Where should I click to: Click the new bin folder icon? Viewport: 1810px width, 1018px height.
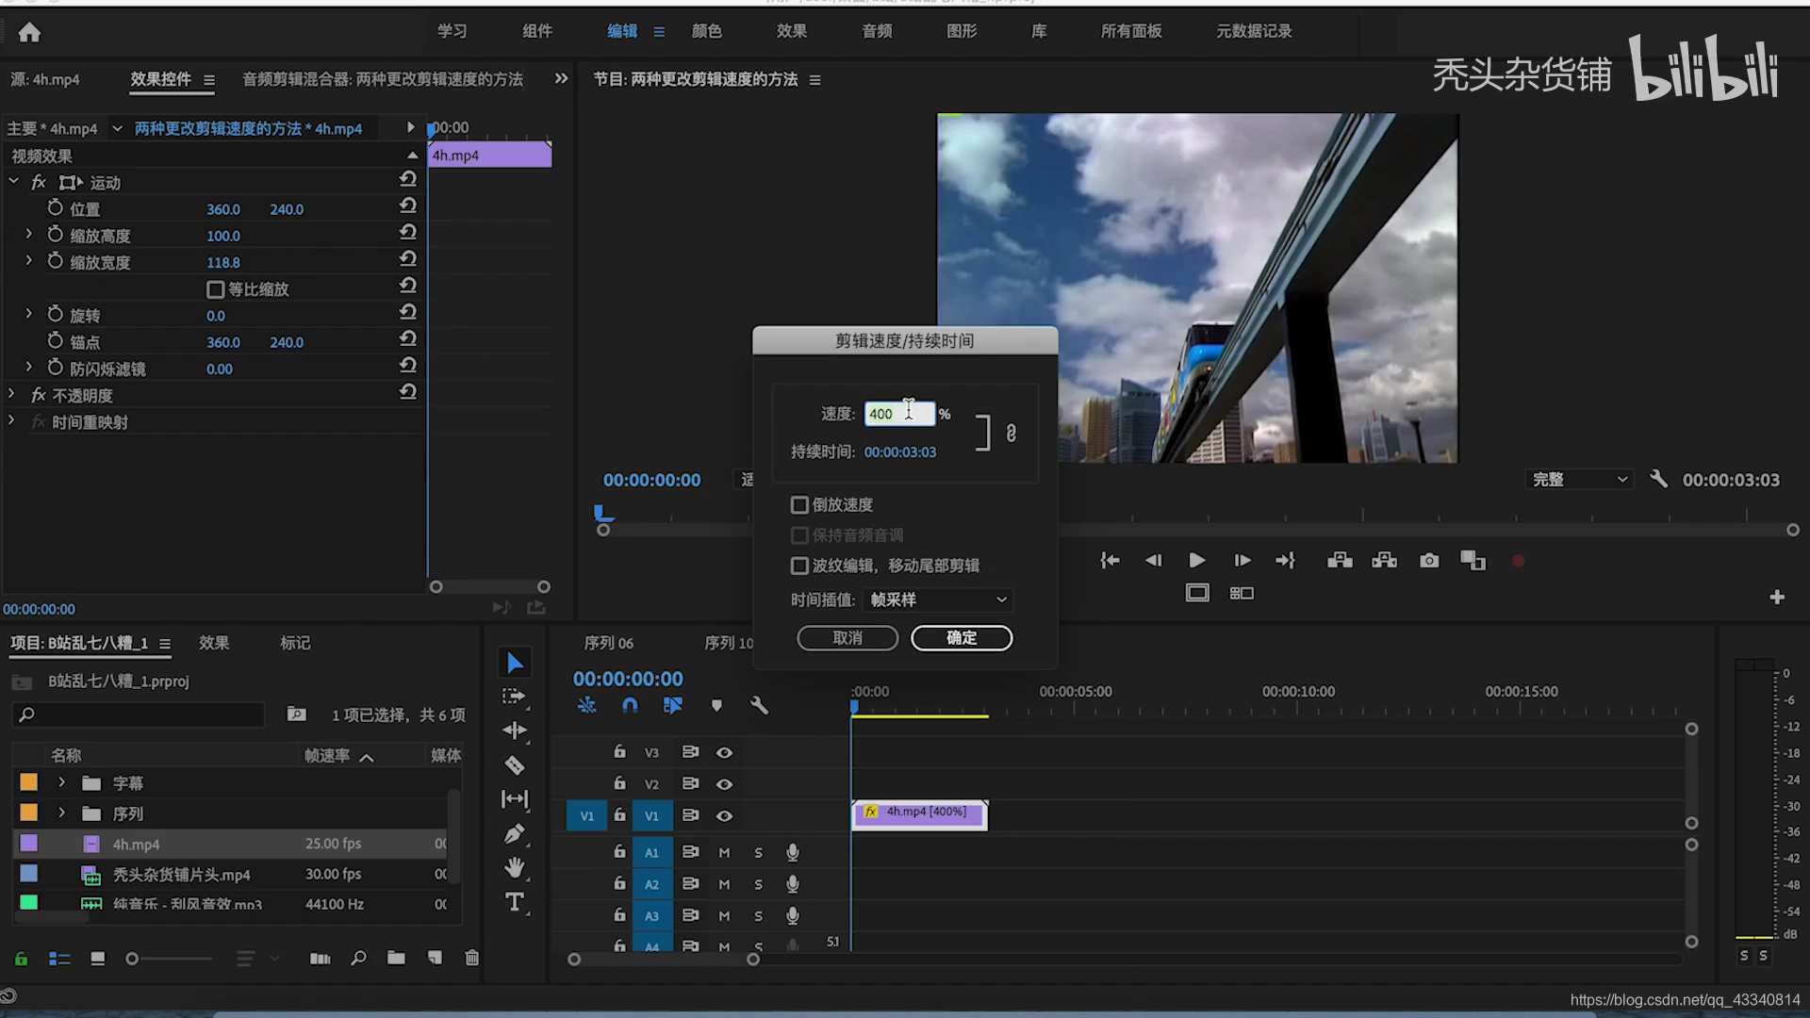click(396, 959)
